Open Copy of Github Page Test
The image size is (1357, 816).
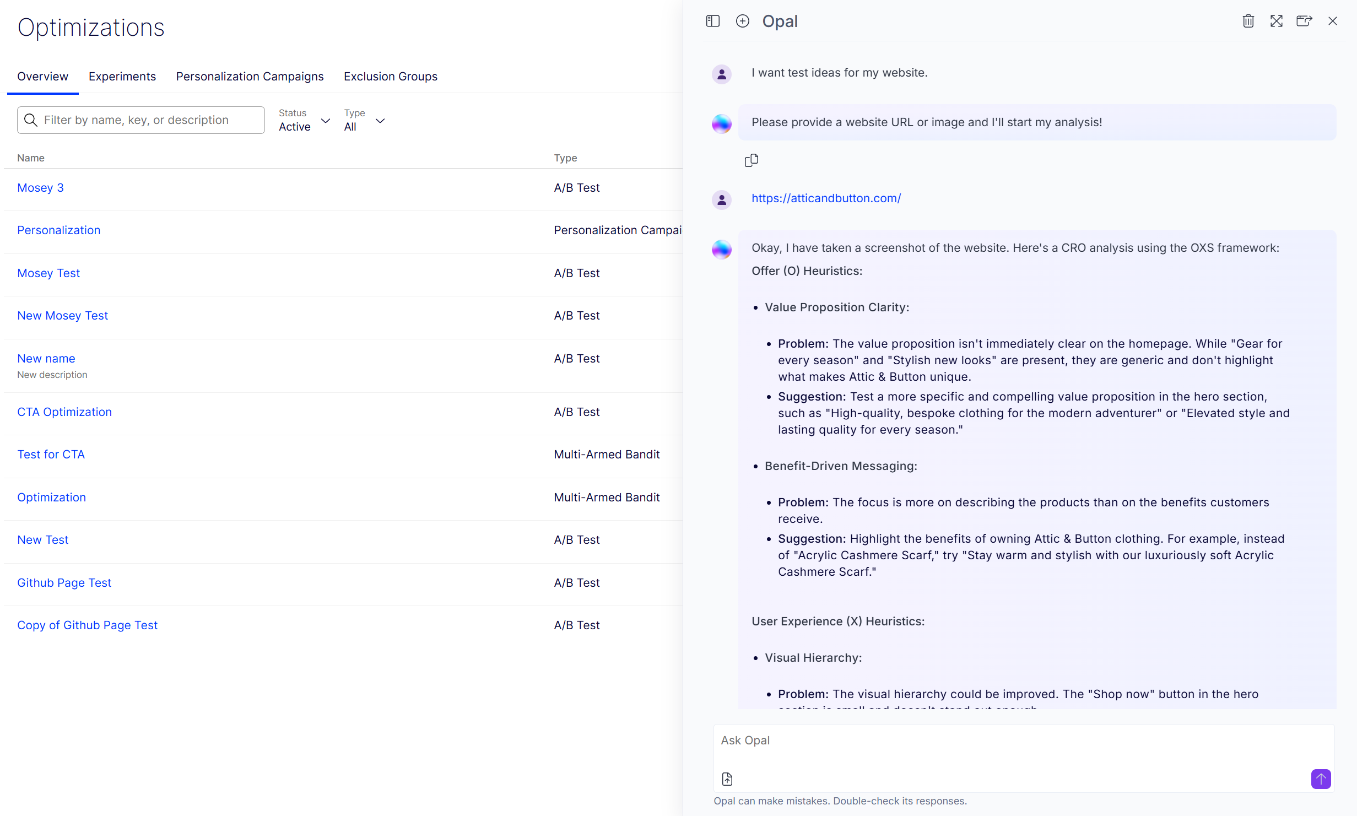coord(87,625)
